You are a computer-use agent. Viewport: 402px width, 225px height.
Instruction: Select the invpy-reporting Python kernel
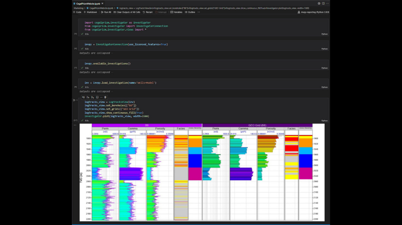(314, 12)
